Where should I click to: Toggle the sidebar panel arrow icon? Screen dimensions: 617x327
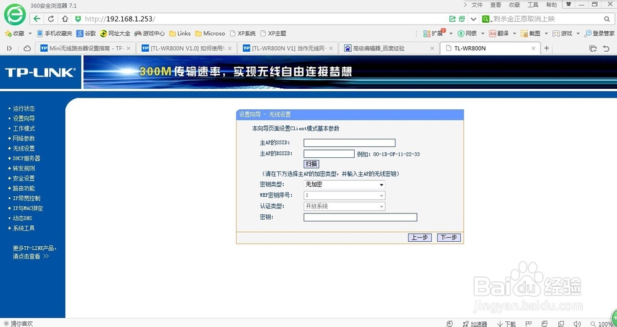pos(9,48)
